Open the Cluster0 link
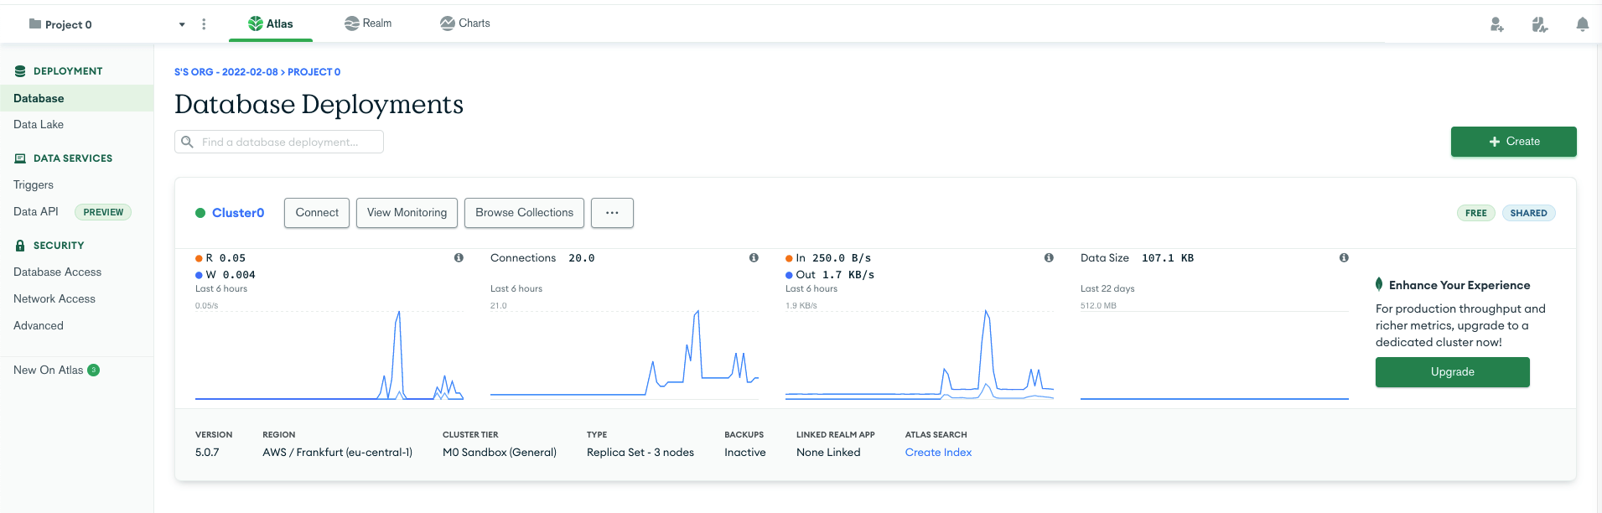Viewport: 1602px width, 513px height. [x=238, y=213]
